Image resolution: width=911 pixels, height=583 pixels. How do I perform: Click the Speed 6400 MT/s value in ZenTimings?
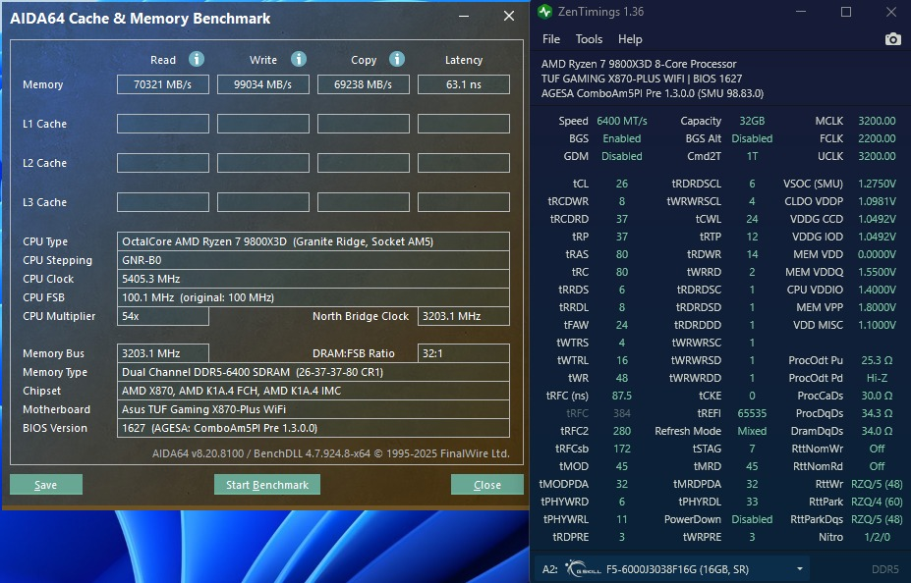coord(622,121)
